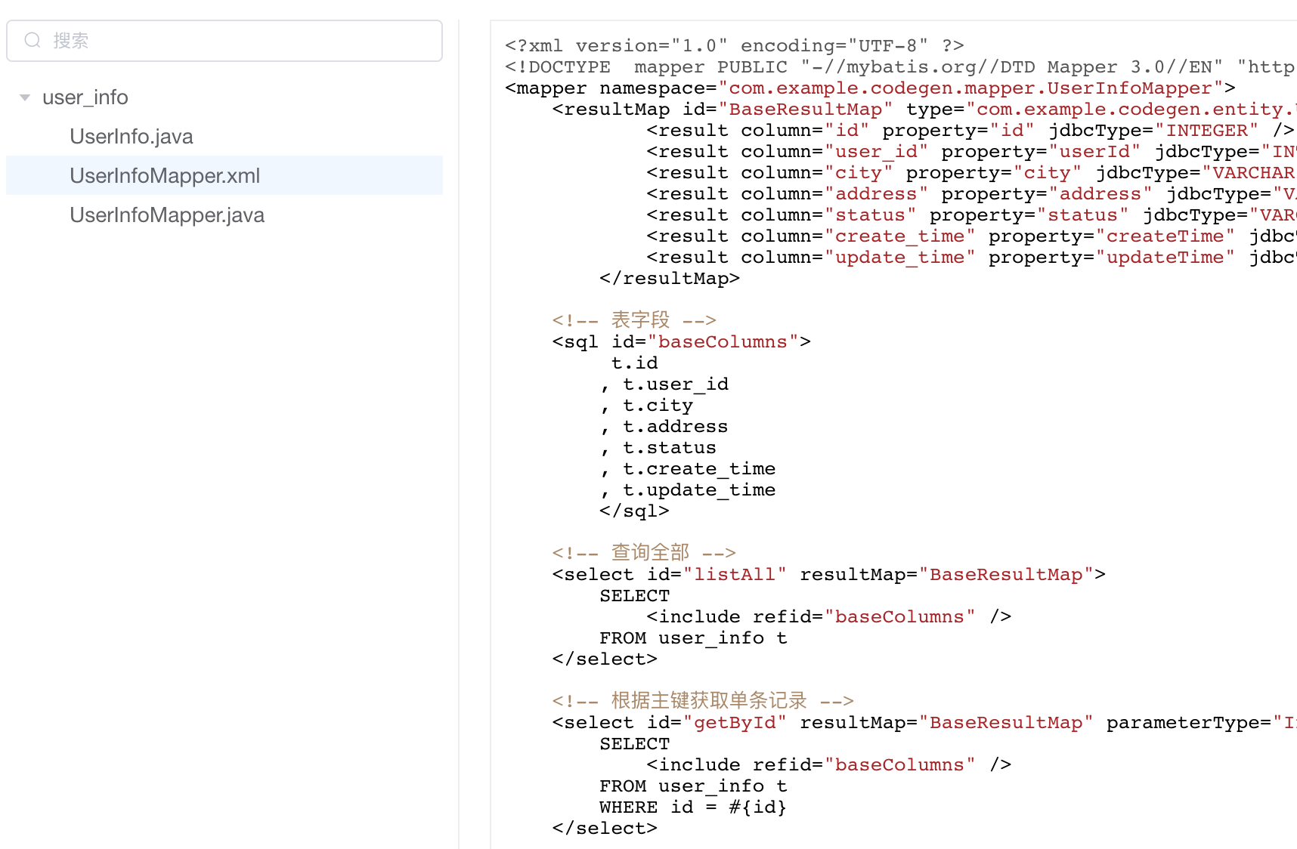Click the t.user_id column line
1297x849 pixels.
pyautogui.click(x=664, y=384)
